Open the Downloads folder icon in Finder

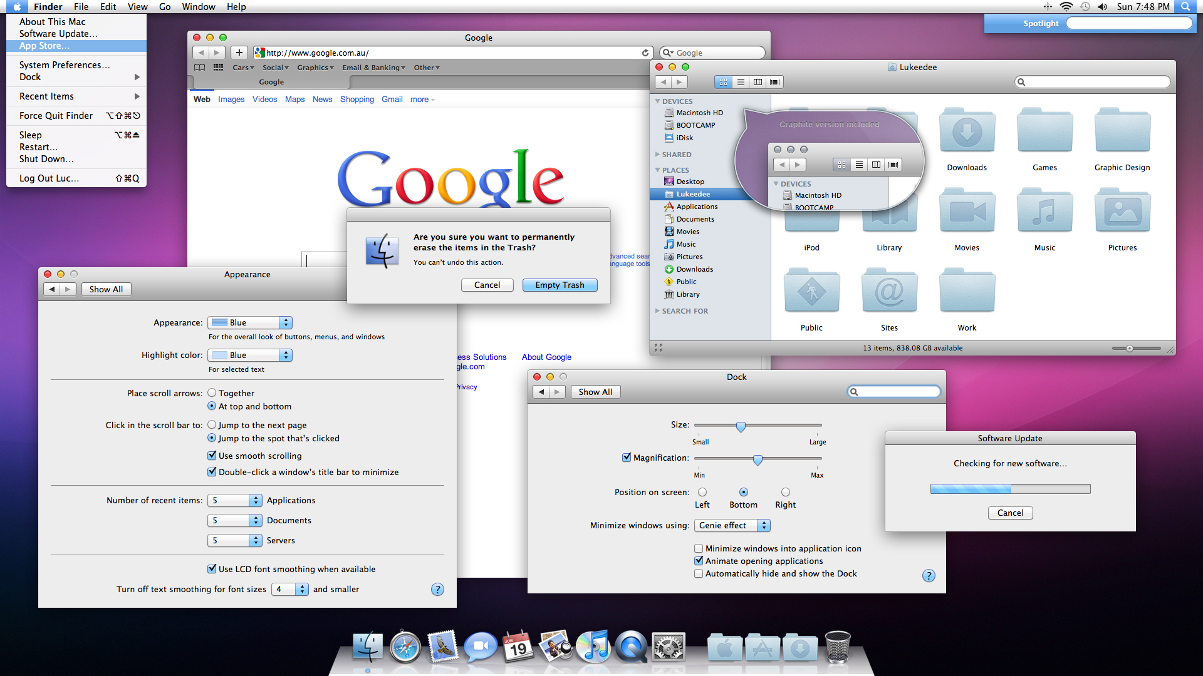pos(967,131)
